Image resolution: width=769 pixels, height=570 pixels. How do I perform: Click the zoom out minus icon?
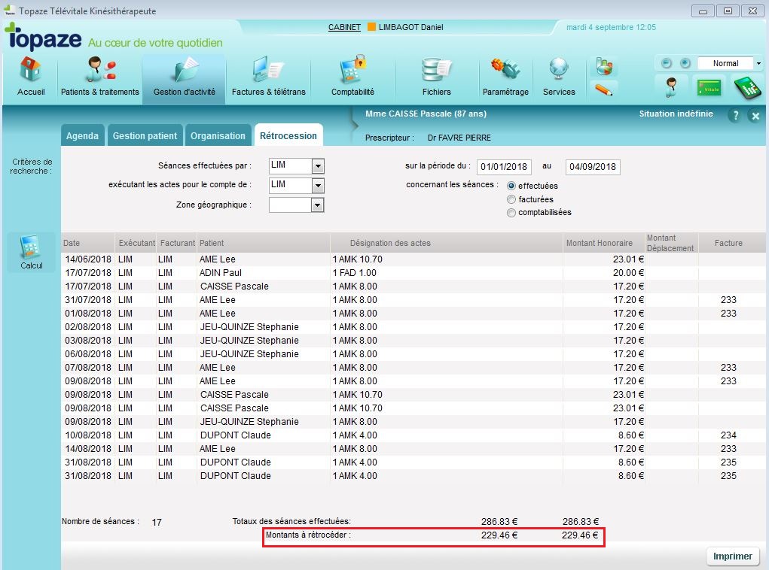[x=666, y=63]
